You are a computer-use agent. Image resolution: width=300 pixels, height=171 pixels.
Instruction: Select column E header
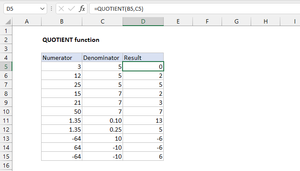(x=178, y=21)
